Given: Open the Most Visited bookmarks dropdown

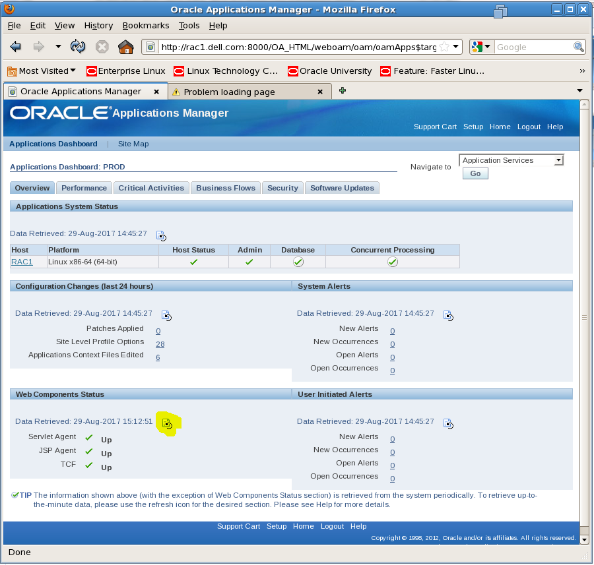Looking at the screenshot, I should [42, 71].
